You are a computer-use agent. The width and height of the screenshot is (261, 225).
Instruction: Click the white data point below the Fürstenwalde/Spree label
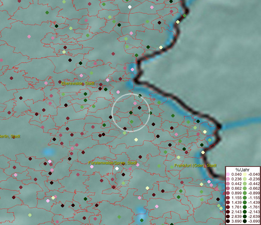[x=117, y=168]
